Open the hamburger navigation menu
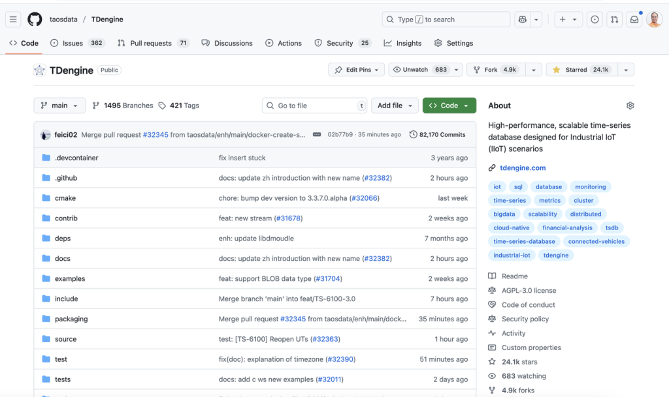Viewport: 669px width, 397px height. coord(13,20)
